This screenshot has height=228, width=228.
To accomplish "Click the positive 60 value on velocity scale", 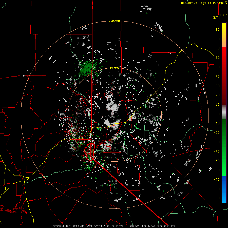I will point(218,58).
